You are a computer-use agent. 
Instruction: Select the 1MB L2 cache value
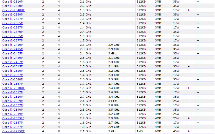[140, 131]
